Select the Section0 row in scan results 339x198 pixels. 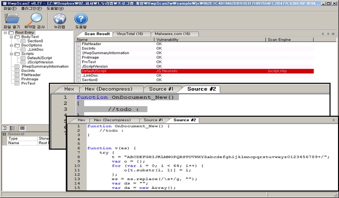[194, 80]
